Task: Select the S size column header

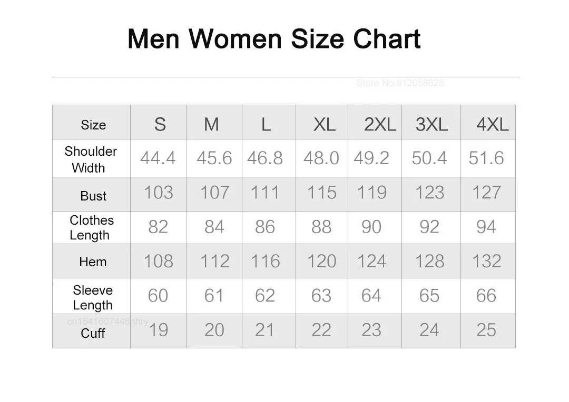Action: [x=160, y=124]
